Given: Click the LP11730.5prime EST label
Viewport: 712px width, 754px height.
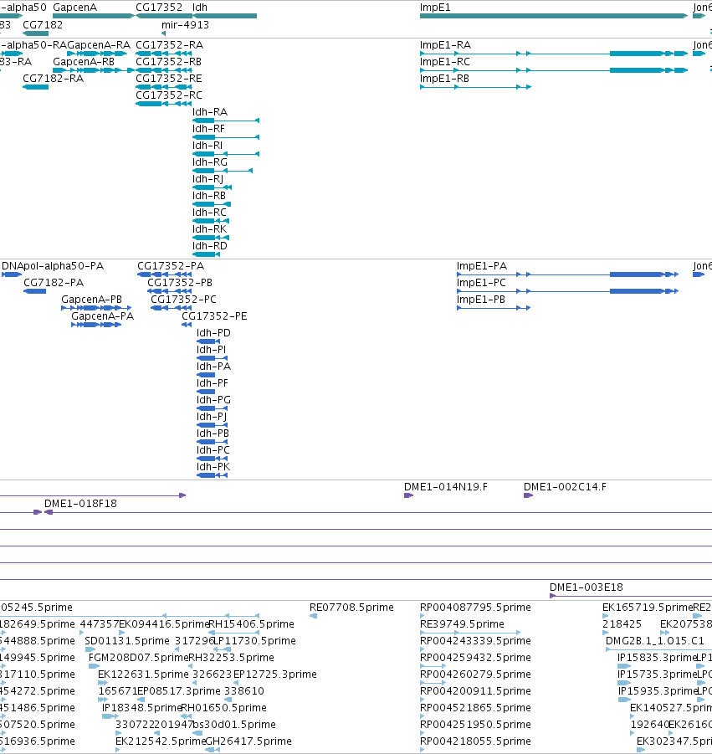Looking at the screenshot, I should point(254,642).
